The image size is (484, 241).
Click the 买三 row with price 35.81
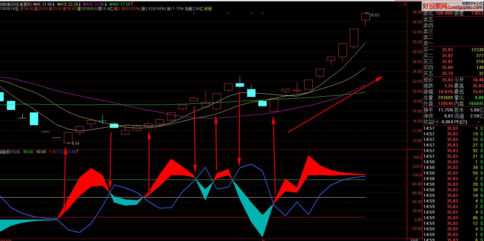(454, 62)
